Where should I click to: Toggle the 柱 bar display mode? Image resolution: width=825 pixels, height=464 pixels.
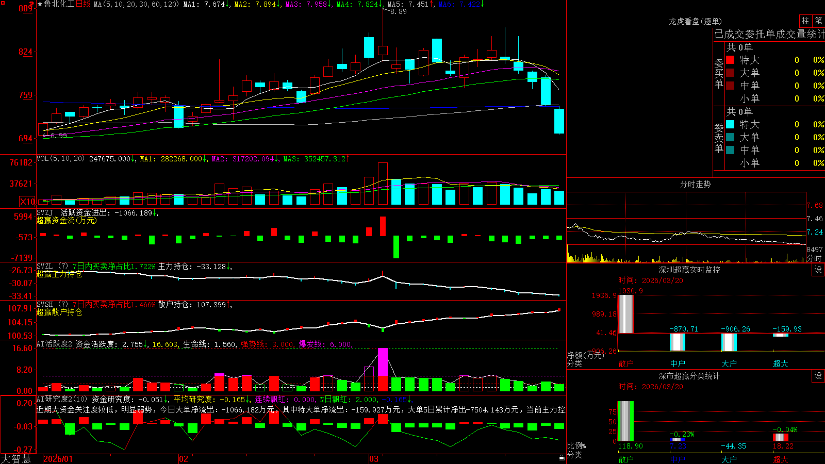805,21
